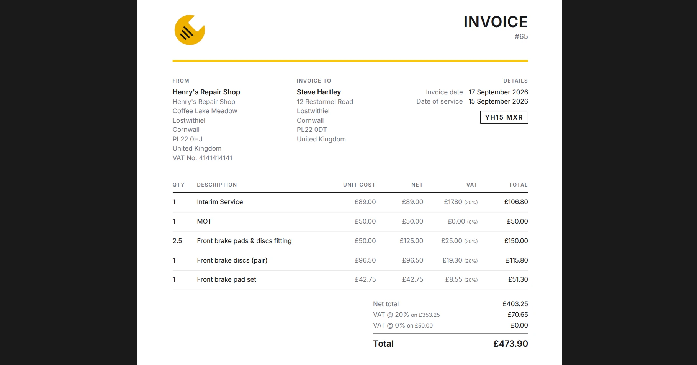Click the Net total value £403.25
The height and width of the screenshot is (365, 697).
[515, 304]
